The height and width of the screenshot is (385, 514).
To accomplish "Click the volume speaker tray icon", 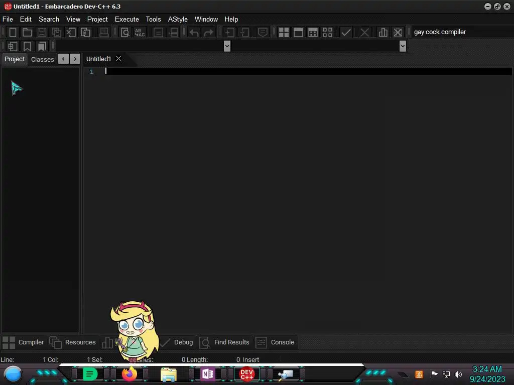I will 458,374.
